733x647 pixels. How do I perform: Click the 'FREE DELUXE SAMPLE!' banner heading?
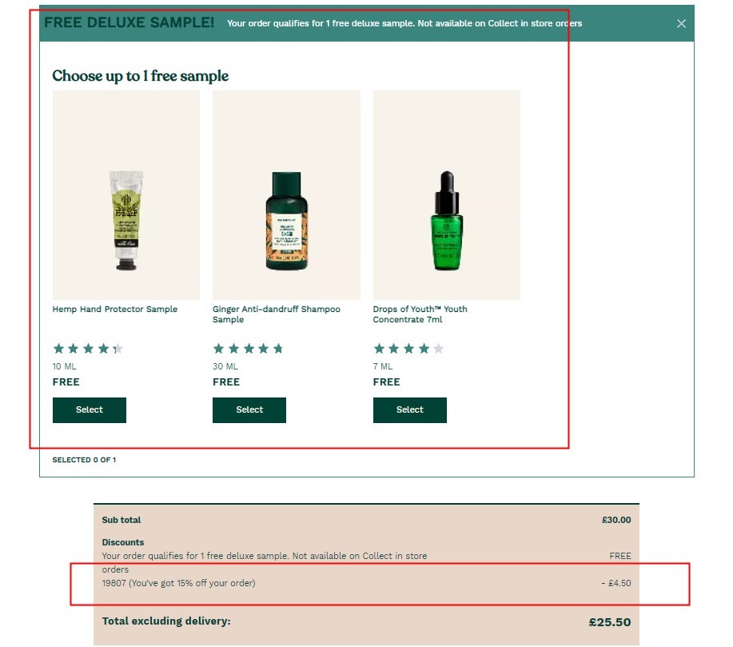129,22
